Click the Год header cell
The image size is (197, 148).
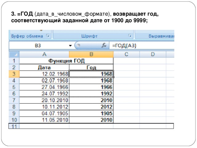click(91, 68)
